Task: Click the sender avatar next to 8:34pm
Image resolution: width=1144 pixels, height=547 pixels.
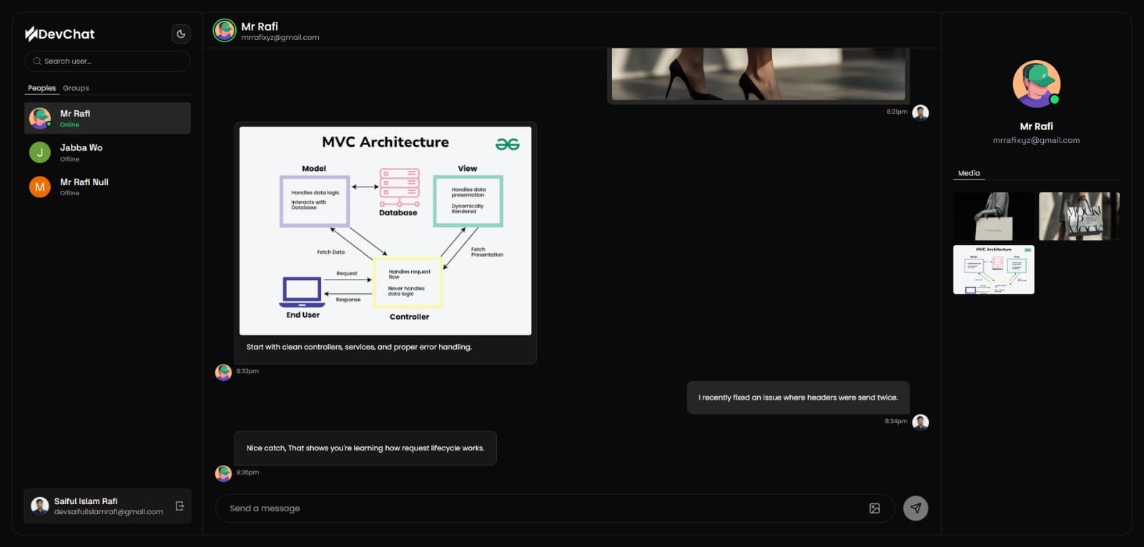Action: point(921,423)
